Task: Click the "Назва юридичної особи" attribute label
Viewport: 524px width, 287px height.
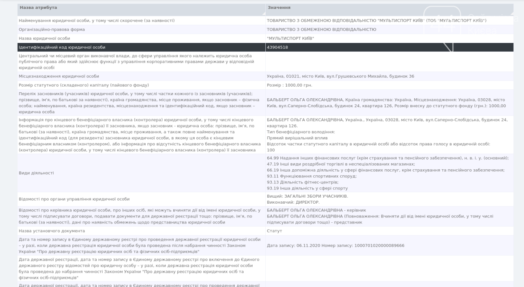Action: pos(44,38)
